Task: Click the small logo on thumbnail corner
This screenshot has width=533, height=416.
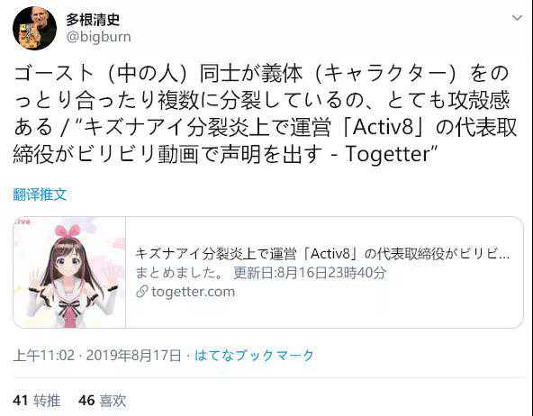Action: (x=23, y=222)
